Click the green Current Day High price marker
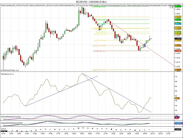This screenshot has height=138, width=183. coord(178,6)
